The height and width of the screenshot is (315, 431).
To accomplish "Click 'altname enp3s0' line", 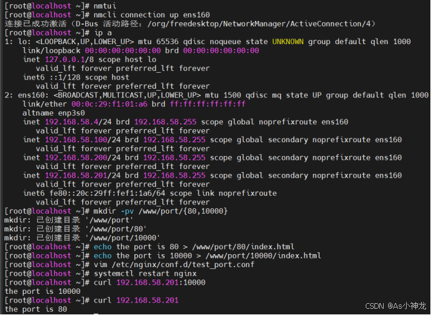I will pos(53,113).
